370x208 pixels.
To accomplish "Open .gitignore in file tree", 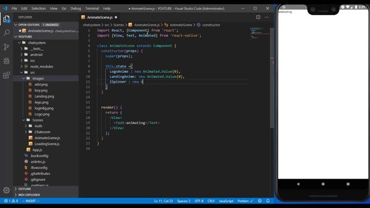I will pos(38,180).
